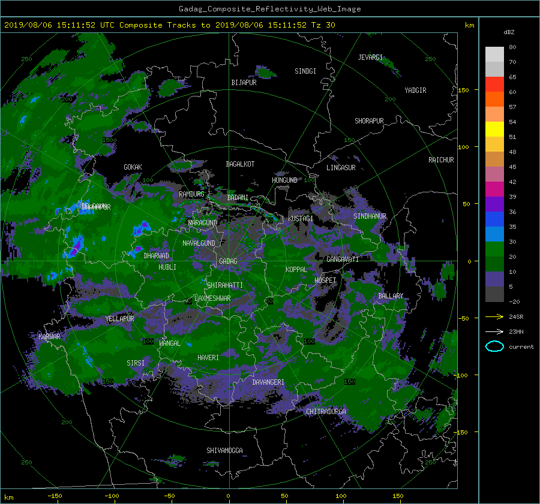The width and height of the screenshot is (540, 504).
Task: Select the SHORAPUR city label
Action: [369, 121]
